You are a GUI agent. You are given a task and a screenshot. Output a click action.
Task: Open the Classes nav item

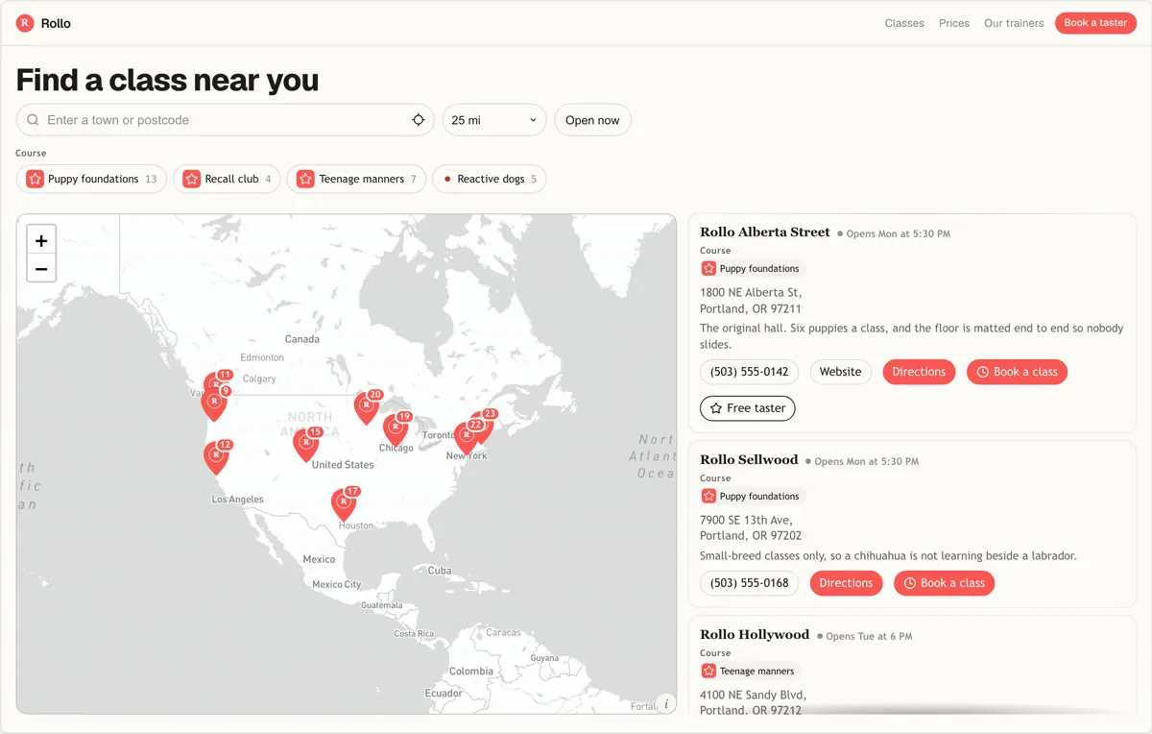[x=904, y=23]
